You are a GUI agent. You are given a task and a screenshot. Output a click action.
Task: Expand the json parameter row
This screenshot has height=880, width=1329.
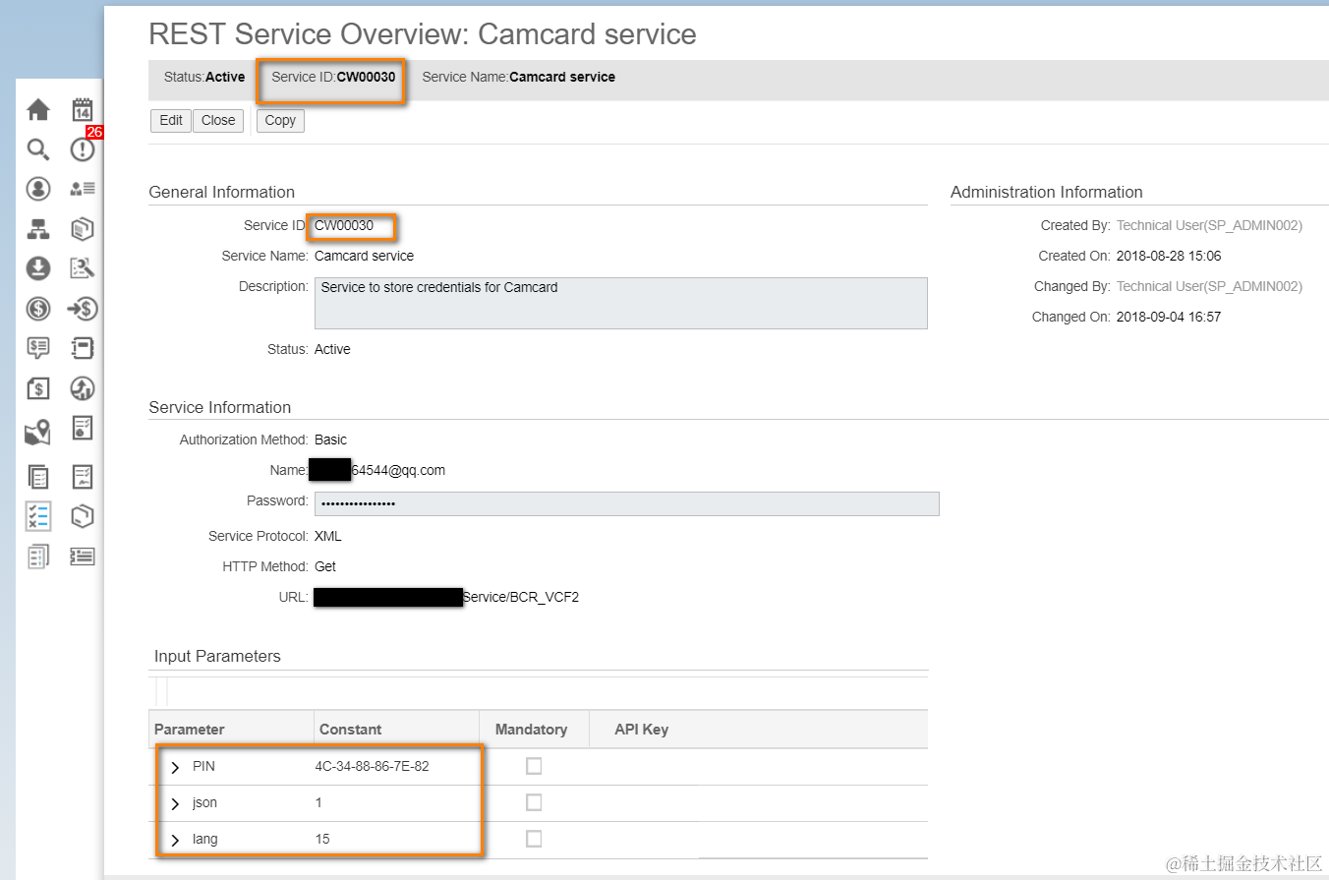click(x=175, y=803)
